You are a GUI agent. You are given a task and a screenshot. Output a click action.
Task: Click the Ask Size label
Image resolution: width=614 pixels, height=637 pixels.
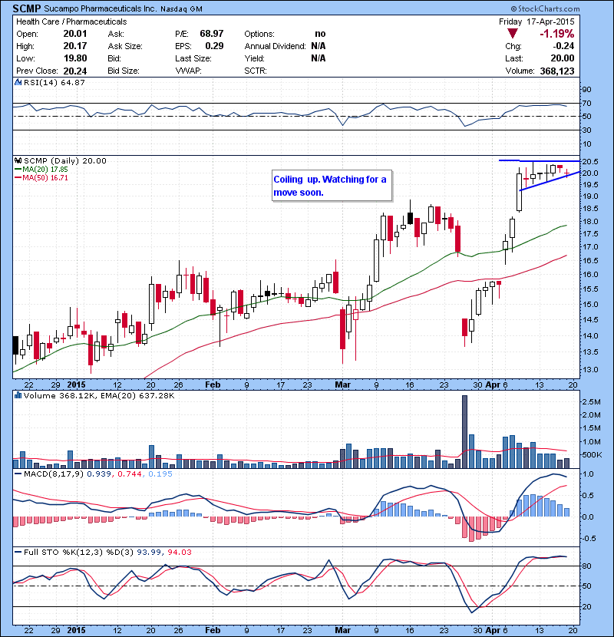click(x=125, y=46)
